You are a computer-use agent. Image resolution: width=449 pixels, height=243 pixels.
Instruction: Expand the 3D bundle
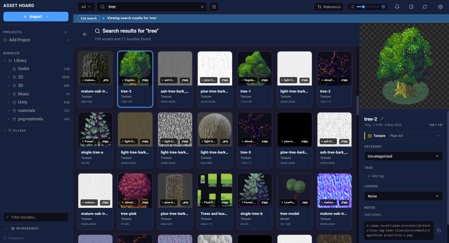click(9, 85)
